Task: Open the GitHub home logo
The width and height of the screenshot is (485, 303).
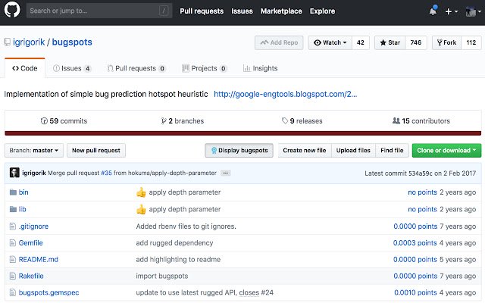Action: [12, 10]
